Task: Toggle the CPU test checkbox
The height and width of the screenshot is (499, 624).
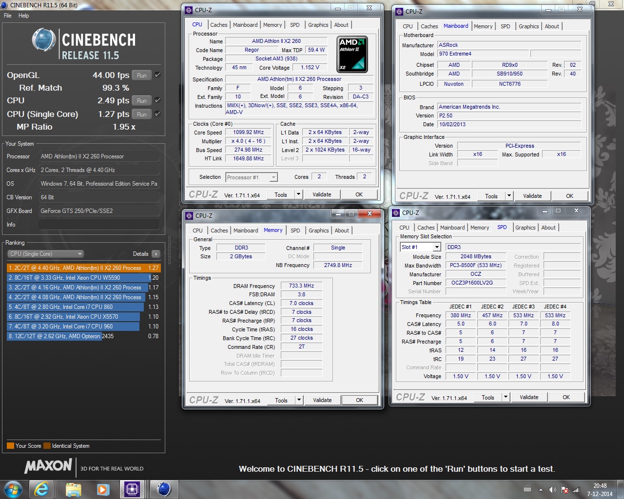Action: (157, 100)
